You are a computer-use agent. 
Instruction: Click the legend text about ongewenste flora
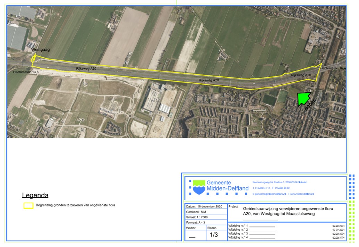[x=75, y=205]
